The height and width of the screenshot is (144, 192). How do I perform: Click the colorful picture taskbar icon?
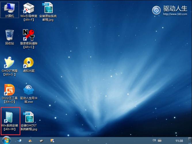tap(52, 141)
